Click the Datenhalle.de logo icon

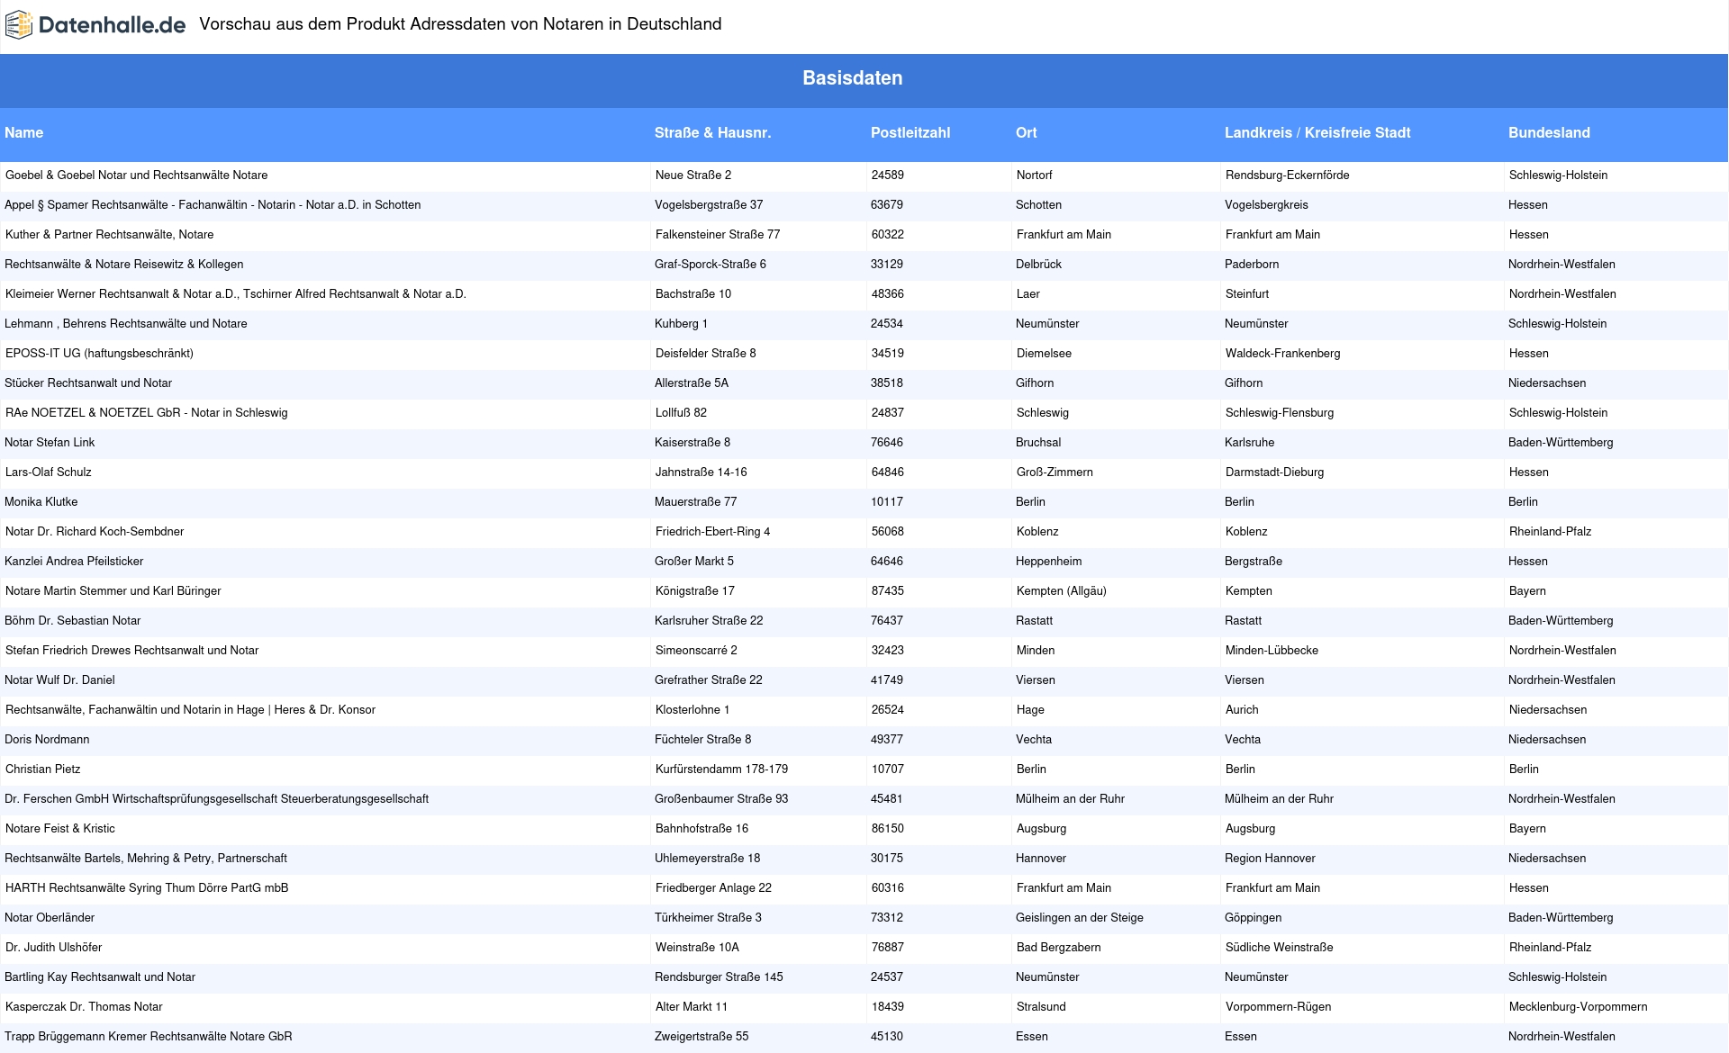(19, 25)
